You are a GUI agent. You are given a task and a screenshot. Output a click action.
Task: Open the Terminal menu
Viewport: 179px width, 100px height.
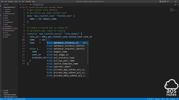point(28,1)
